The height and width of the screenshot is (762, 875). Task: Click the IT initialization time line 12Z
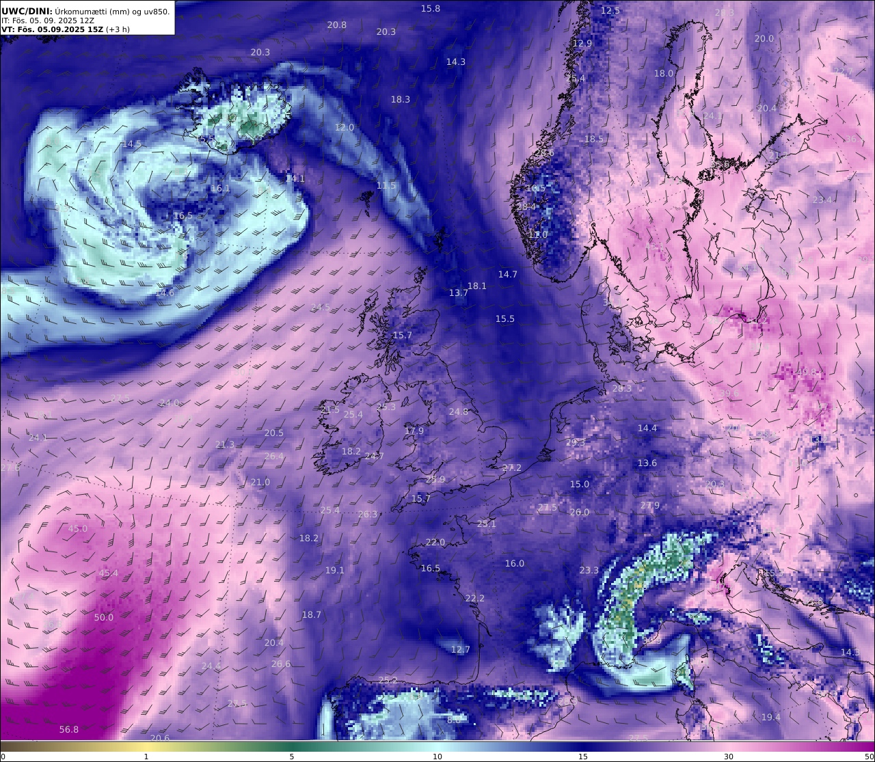pyautogui.click(x=48, y=21)
